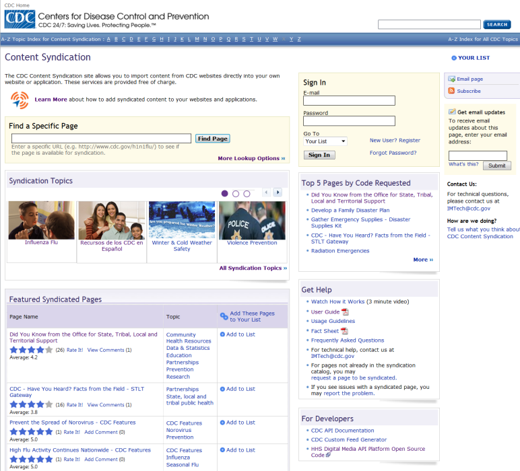The height and width of the screenshot is (471, 520).
Task: Click the Submit email updates button
Action: coord(497,166)
